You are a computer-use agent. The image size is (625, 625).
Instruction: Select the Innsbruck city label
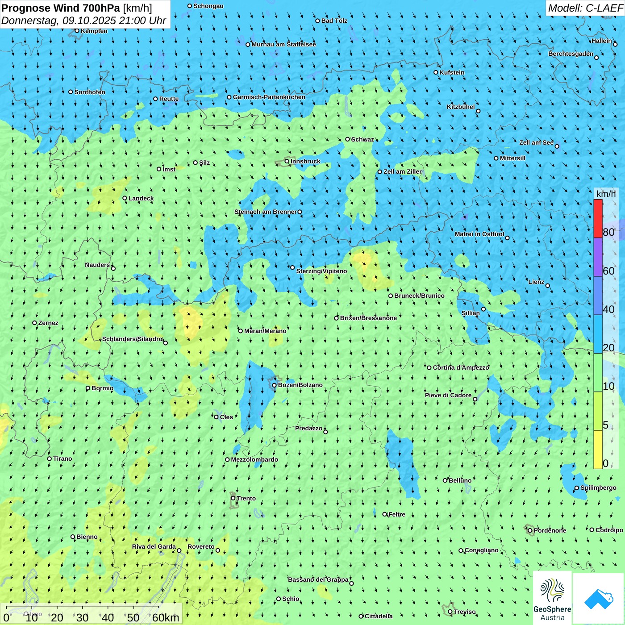(305, 161)
